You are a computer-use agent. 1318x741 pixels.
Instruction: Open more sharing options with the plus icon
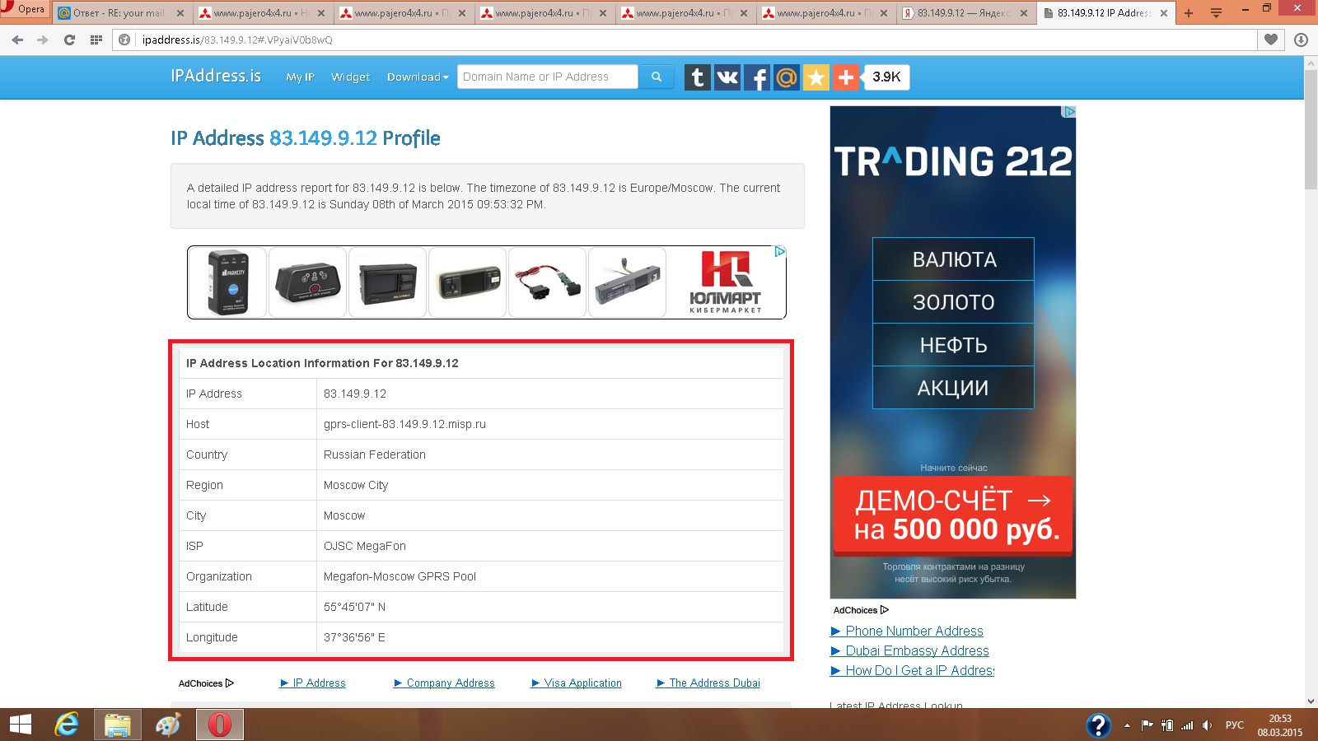tap(846, 77)
